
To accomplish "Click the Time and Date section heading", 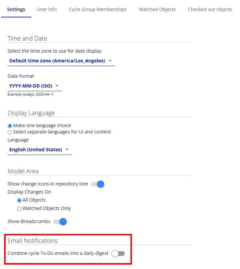I will [27, 38].
